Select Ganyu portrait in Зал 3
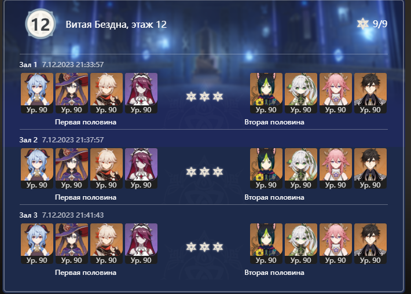The width and height of the screenshot is (411, 294). 37,244
